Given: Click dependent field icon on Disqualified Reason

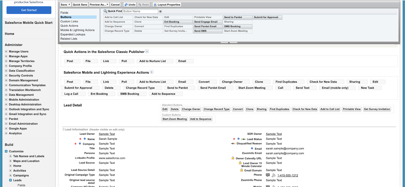Looking at the screenshot, I should coord(233,144).
